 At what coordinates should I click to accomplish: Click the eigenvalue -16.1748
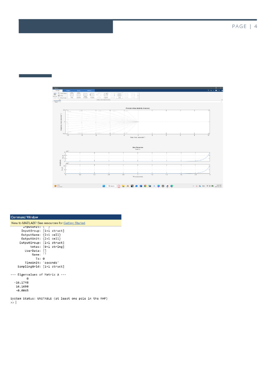(21, 282)
